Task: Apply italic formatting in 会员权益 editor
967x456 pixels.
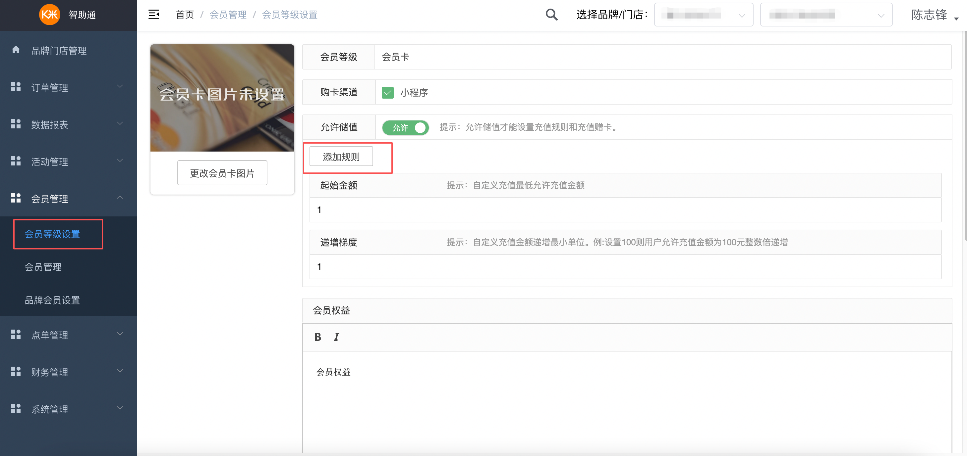Action: pyautogui.click(x=336, y=337)
